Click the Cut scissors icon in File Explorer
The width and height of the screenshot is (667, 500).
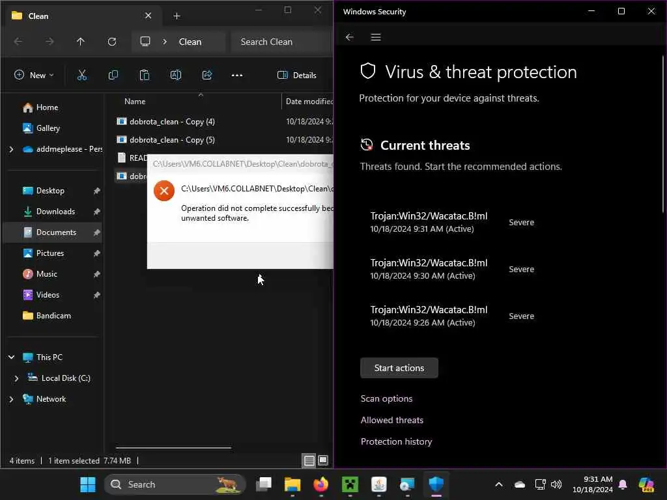(81, 76)
